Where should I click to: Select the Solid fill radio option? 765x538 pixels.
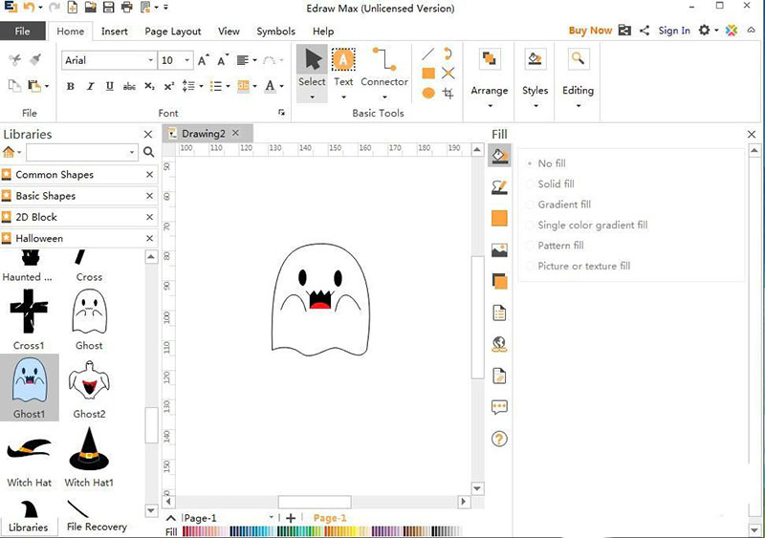click(531, 184)
